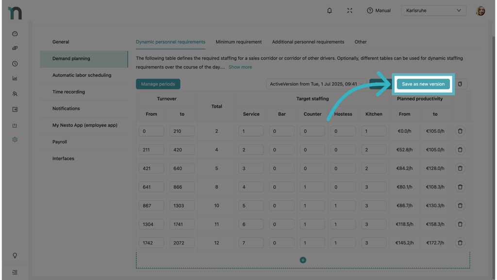Delete the 0–210 turnover row

coord(460,131)
